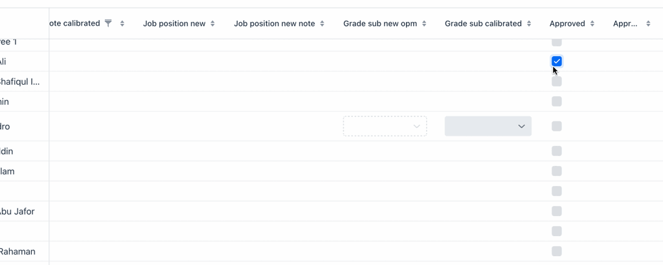
Task: Sort by Job position new note column
Action: [322, 24]
